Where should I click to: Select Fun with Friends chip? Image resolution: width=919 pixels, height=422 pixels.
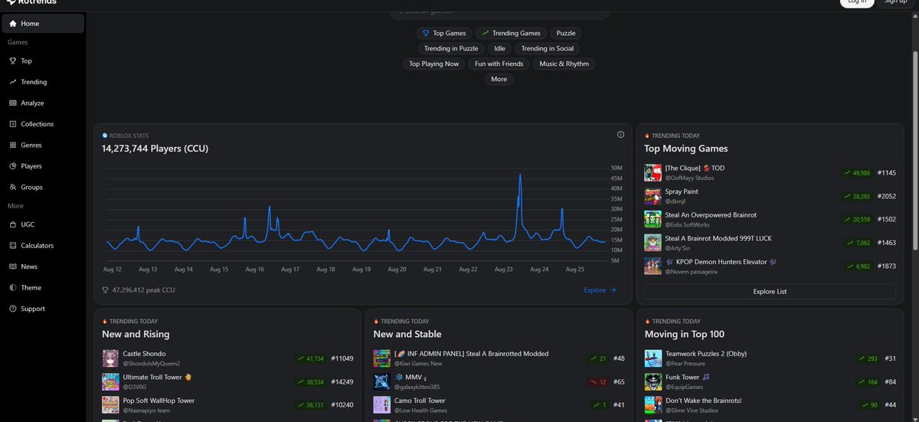pyautogui.click(x=499, y=64)
